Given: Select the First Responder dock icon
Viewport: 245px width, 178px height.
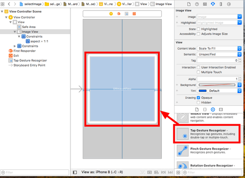Looking at the screenshot, I should 119,14.
